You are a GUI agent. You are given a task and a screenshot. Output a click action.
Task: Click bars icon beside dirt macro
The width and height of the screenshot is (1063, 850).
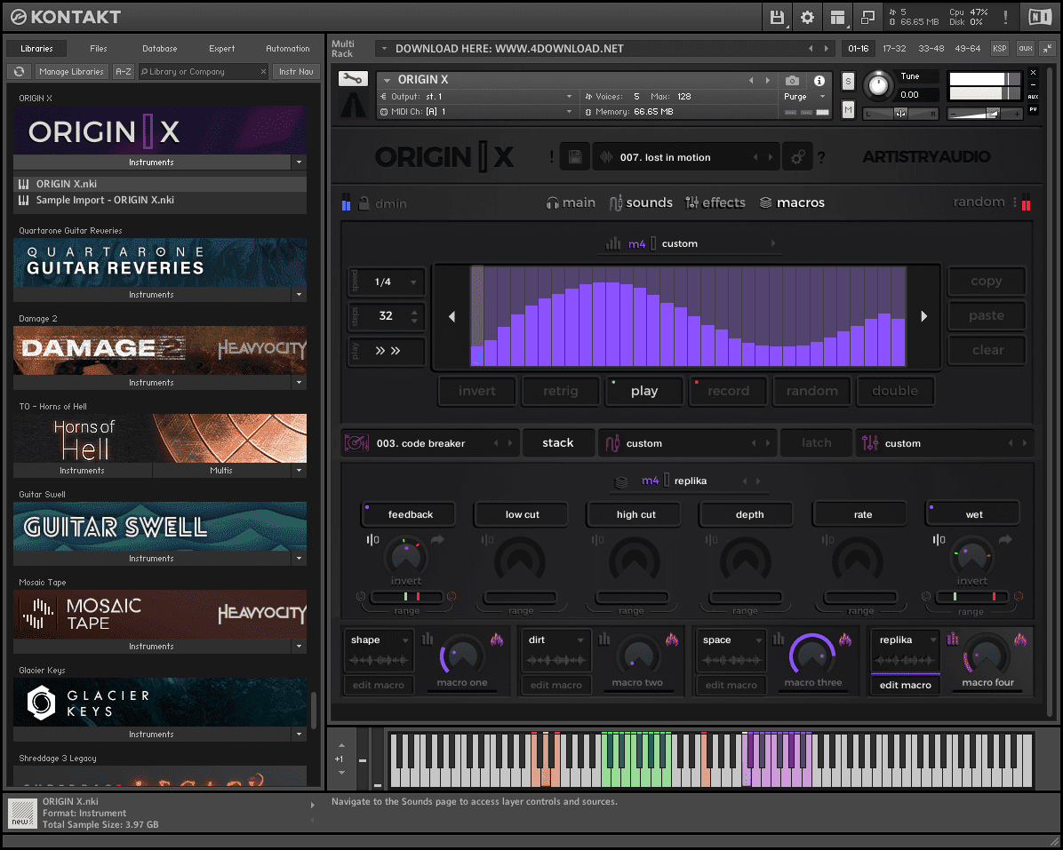click(x=604, y=639)
